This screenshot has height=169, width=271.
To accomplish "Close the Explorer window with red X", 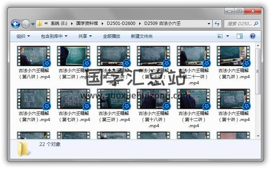I will [253, 11].
